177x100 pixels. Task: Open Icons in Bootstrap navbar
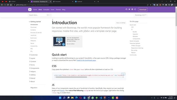pos(53,10)
